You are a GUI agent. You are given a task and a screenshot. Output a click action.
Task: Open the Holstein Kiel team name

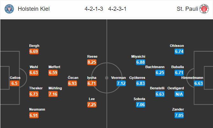click(x=34, y=9)
